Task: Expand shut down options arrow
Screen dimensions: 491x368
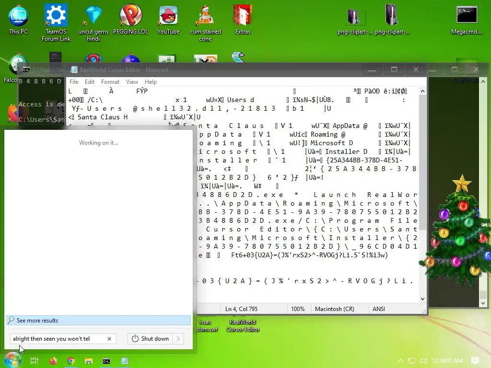Action: (178, 339)
